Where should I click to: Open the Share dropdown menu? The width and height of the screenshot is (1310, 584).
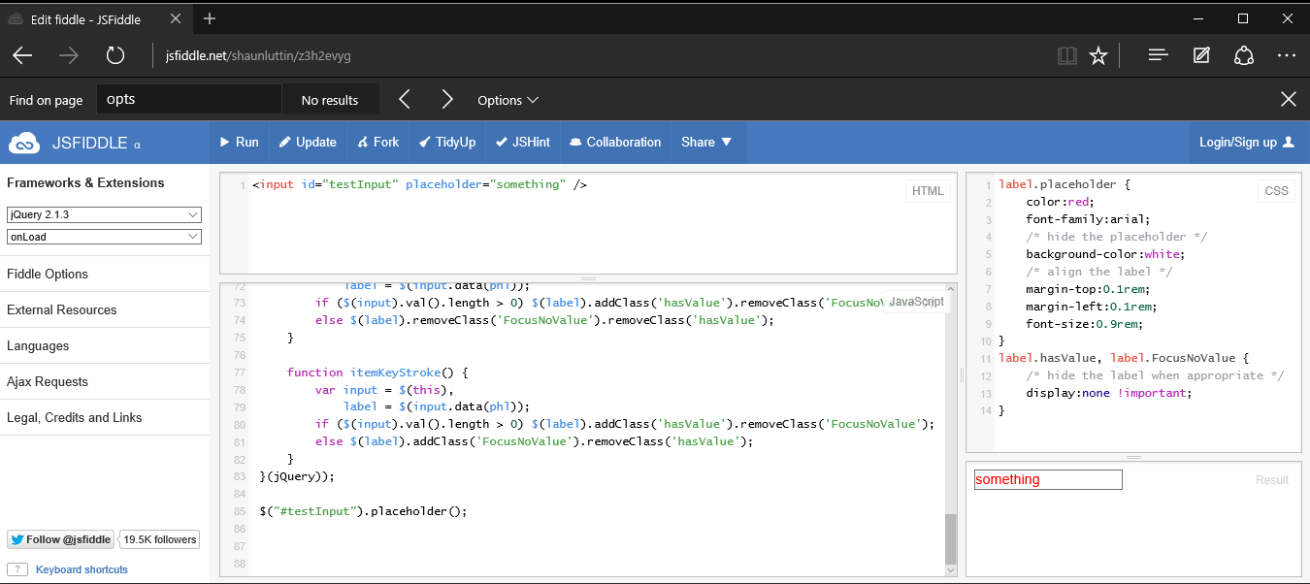pos(706,142)
